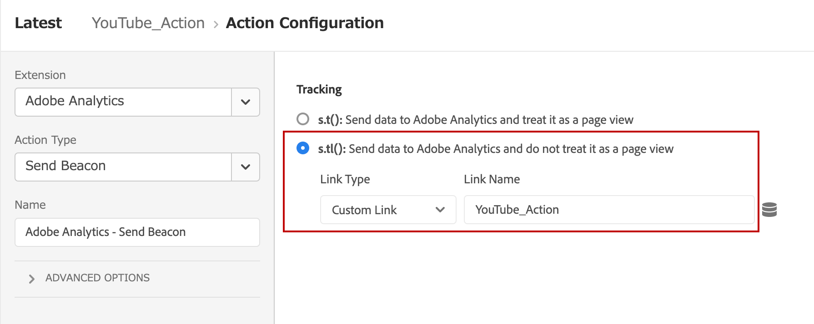Click the Link Type chevron icon
Image resolution: width=814 pixels, height=324 pixels.
point(440,210)
